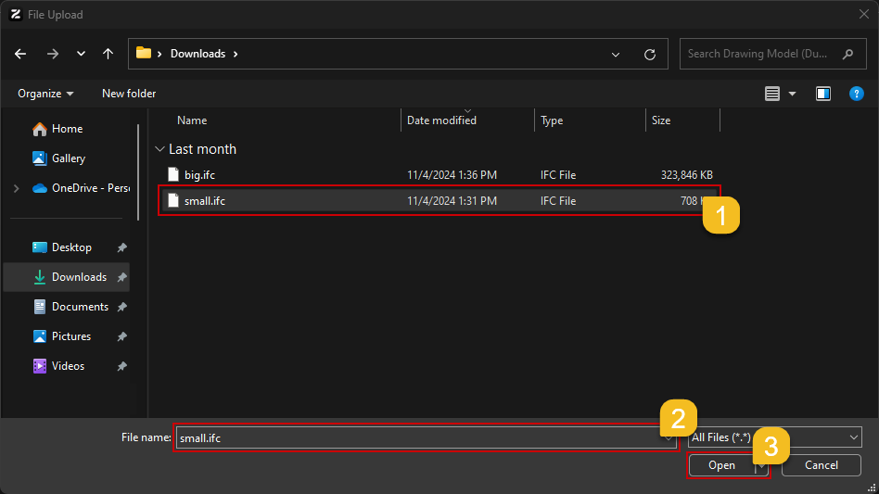This screenshot has width=879, height=494.
Task: Click the big.ifc date 11/4/2024 1:36 PM
Action: pyautogui.click(x=452, y=175)
